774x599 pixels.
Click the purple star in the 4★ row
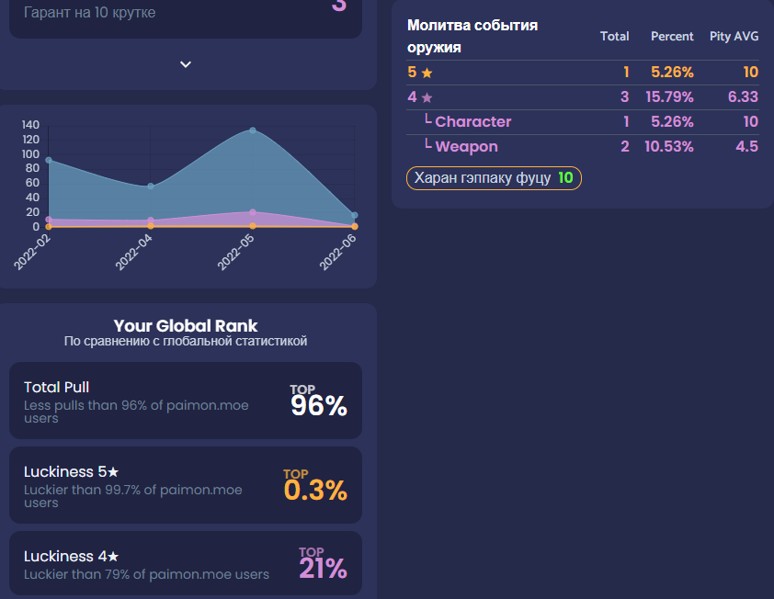(x=427, y=97)
